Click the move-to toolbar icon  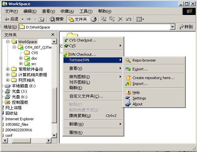pos(104,19)
